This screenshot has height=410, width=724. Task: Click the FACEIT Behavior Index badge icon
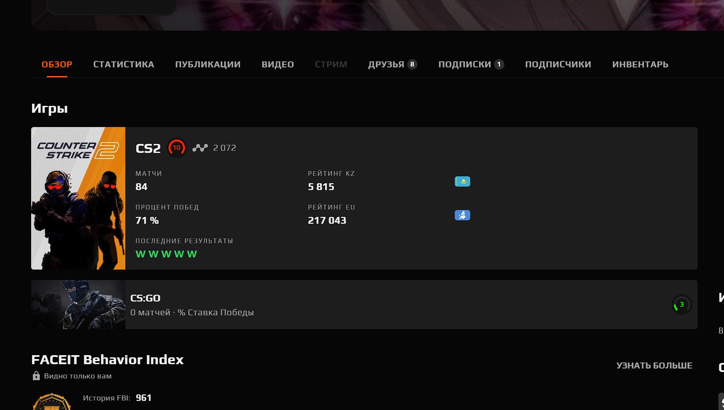coord(51,402)
